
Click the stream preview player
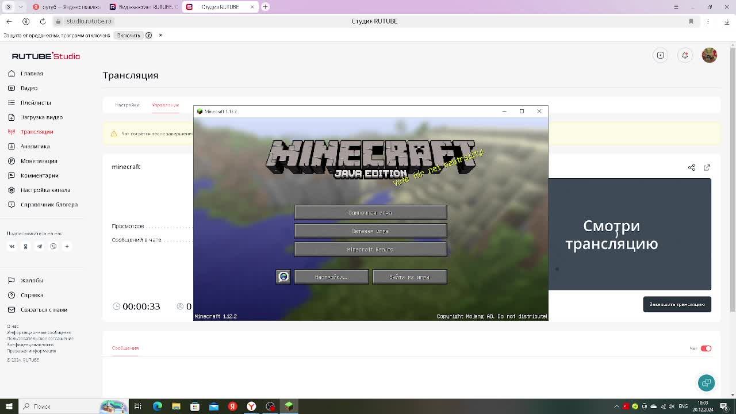click(630, 234)
